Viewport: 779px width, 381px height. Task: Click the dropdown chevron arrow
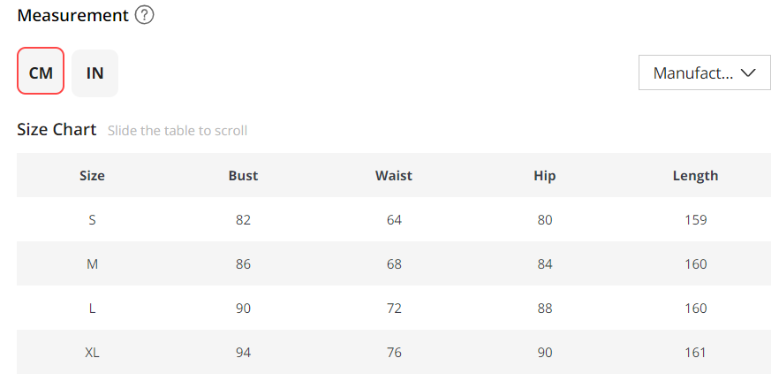click(x=750, y=72)
